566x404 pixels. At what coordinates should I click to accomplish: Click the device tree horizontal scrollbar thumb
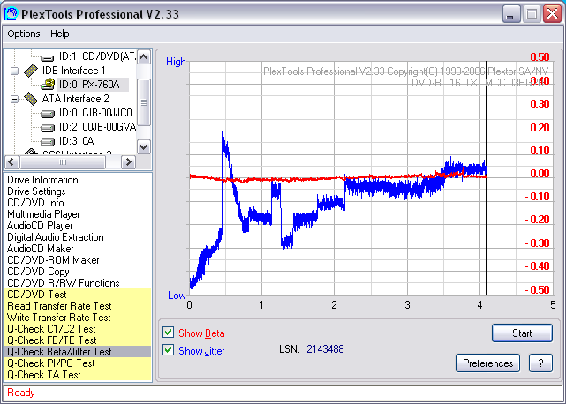coord(63,162)
